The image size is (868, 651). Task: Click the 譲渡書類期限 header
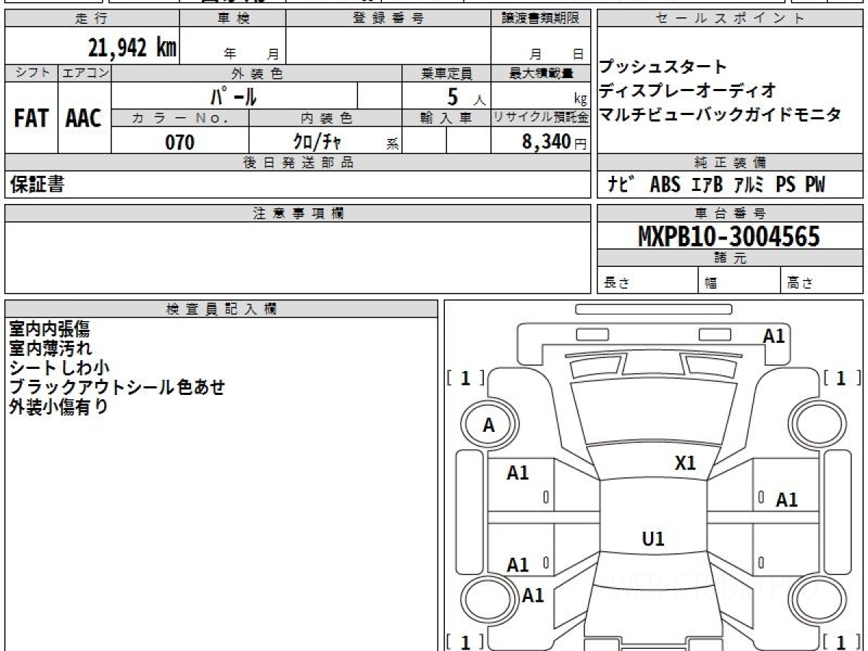pyautogui.click(x=540, y=19)
